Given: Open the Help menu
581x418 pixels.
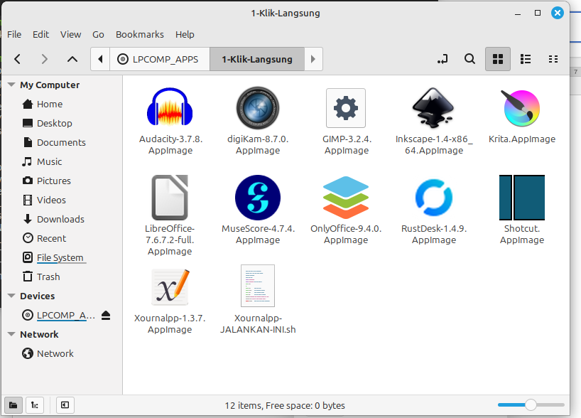Looking at the screenshot, I should [x=185, y=35].
